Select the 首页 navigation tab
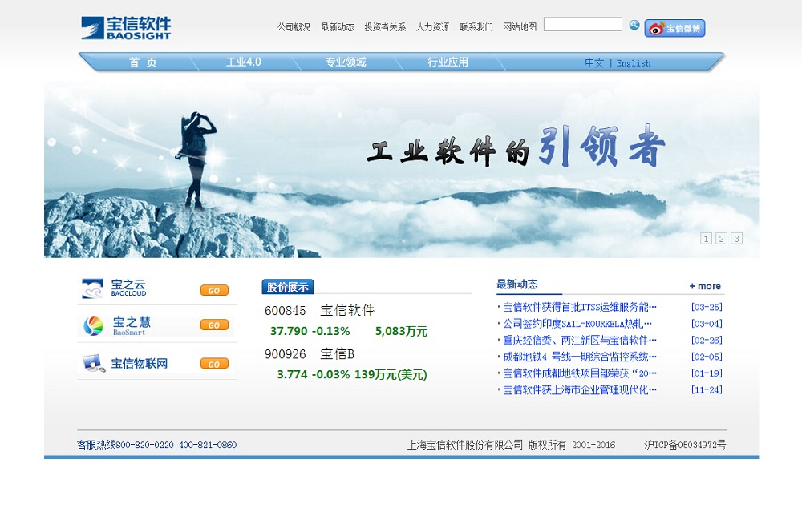 143,62
